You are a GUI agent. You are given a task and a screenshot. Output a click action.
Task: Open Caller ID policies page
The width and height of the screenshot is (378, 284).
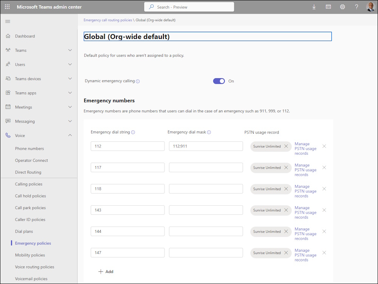30,219
